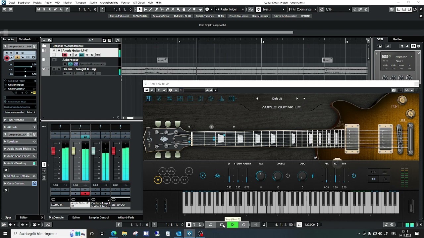This screenshot has width=424, height=238.
Task: Click the transport Play button
Action: click(233, 225)
